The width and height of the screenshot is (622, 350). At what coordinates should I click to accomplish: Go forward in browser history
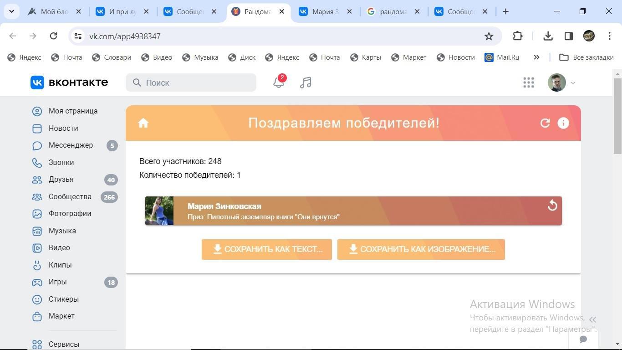coord(33,36)
